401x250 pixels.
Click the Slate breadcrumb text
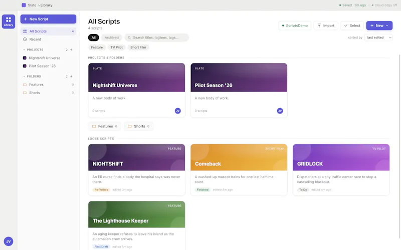coord(32,5)
